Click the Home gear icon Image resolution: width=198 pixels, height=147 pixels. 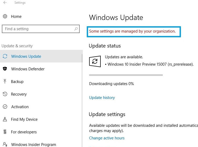[5, 17]
